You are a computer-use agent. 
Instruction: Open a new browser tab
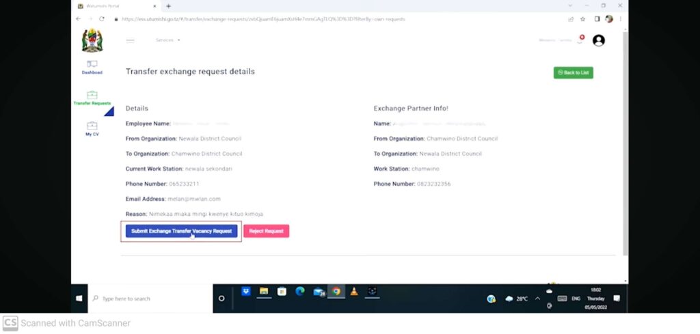168,5
